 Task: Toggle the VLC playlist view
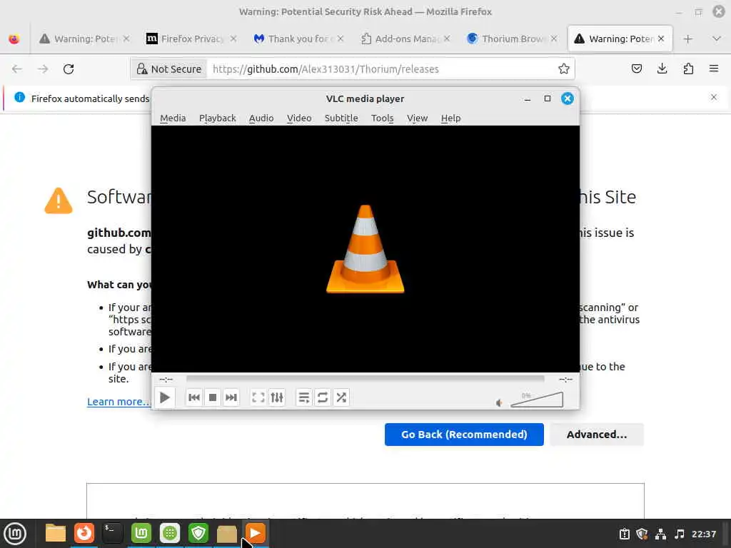[304, 397]
